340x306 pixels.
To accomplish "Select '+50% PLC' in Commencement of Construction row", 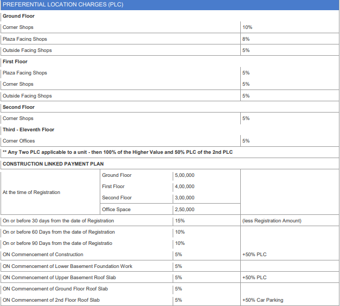I will coord(254,255).
